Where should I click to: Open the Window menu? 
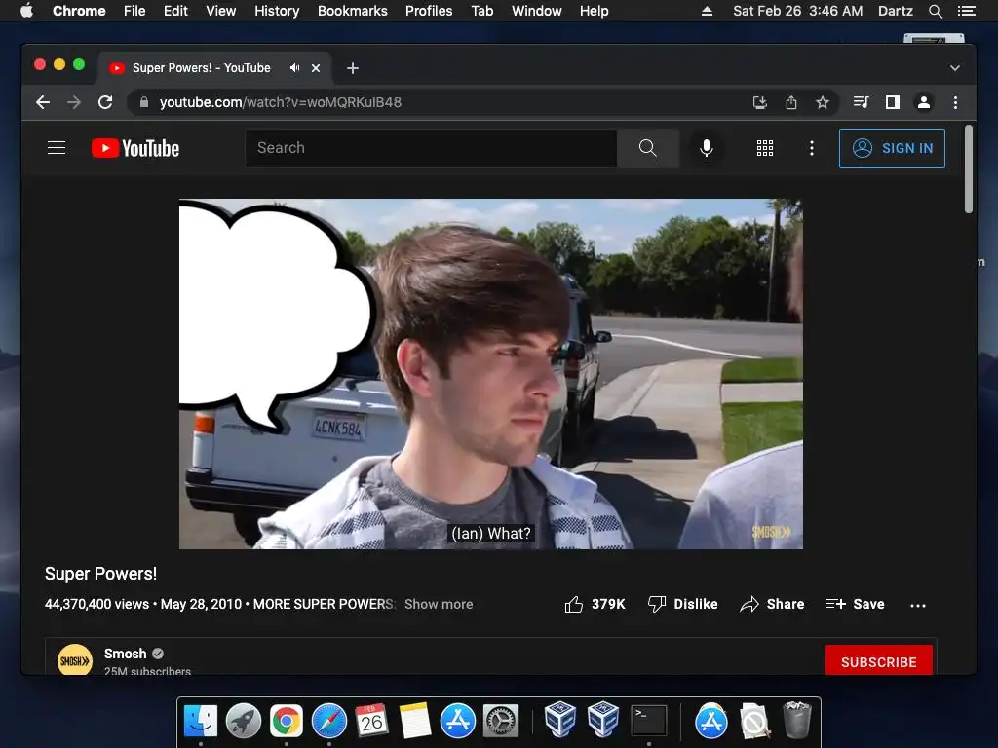[537, 11]
